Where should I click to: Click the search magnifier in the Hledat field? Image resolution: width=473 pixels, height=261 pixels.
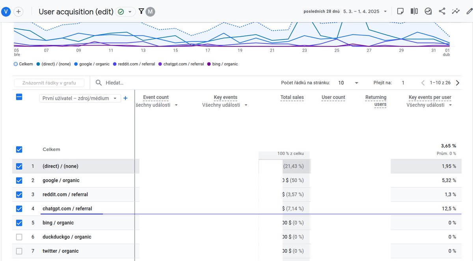(x=98, y=83)
